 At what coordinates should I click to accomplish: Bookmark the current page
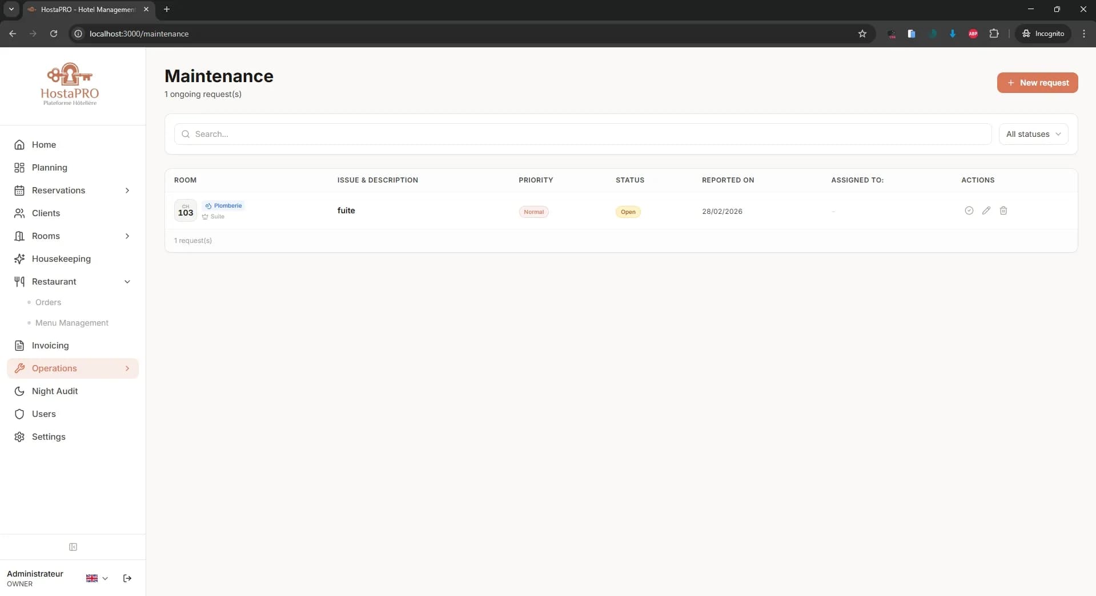click(x=862, y=34)
